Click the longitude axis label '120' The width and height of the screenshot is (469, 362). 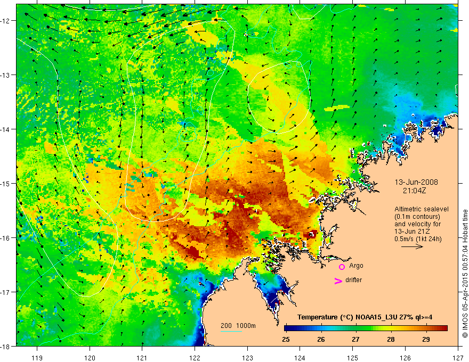[x=90, y=358]
